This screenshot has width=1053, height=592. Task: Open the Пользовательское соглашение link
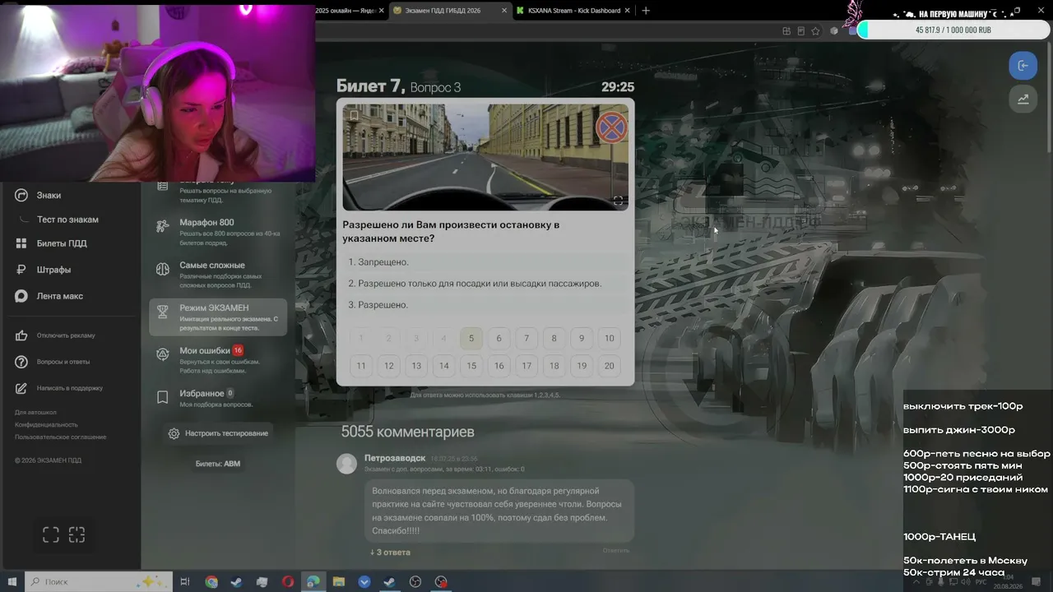[x=60, y=437]
